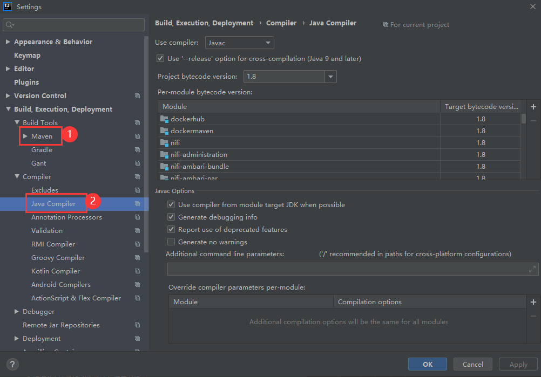Screen dimensions: 541x377
Task: Close the Settings dialog
Action: pos(533,6)
